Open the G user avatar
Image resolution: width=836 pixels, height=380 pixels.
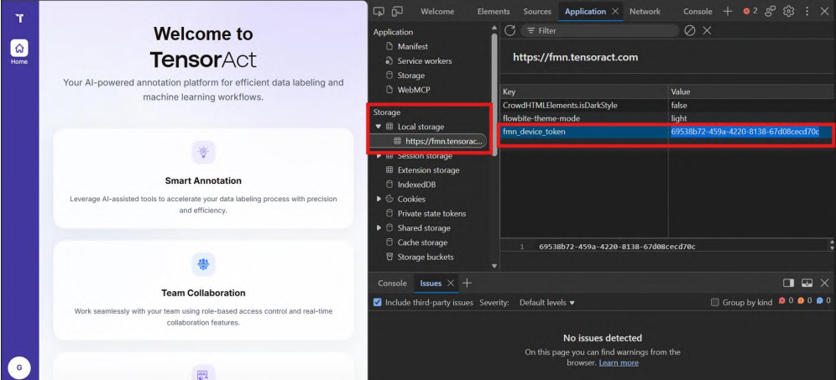pos(19,367)
